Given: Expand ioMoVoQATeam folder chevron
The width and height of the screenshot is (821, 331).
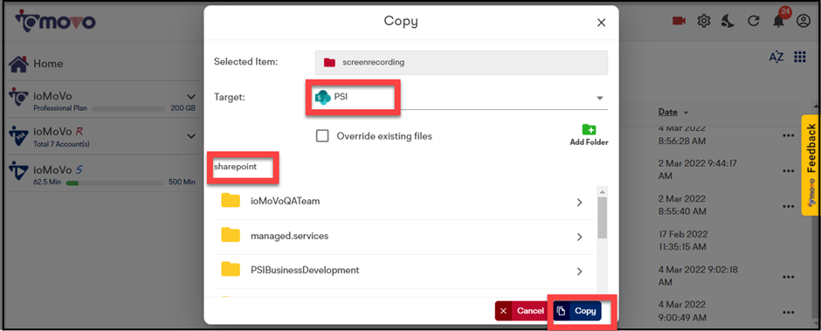Looking at the screenshot, I should [579, 202].
